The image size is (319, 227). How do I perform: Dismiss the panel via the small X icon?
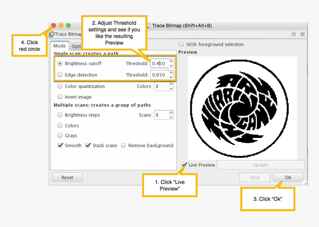303,34
